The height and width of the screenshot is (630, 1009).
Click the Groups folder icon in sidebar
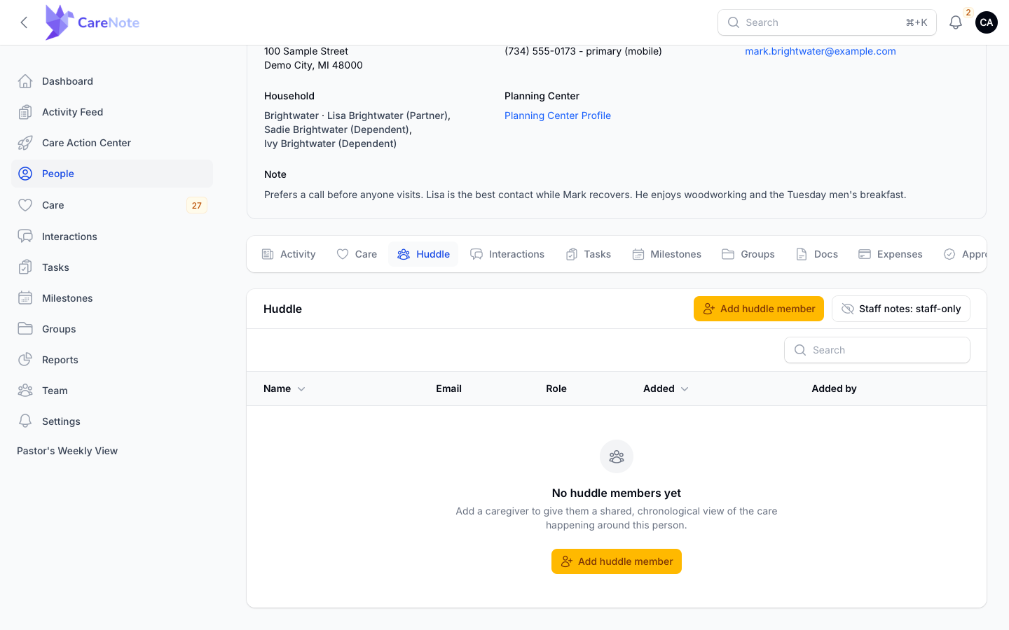coord(25,329)
